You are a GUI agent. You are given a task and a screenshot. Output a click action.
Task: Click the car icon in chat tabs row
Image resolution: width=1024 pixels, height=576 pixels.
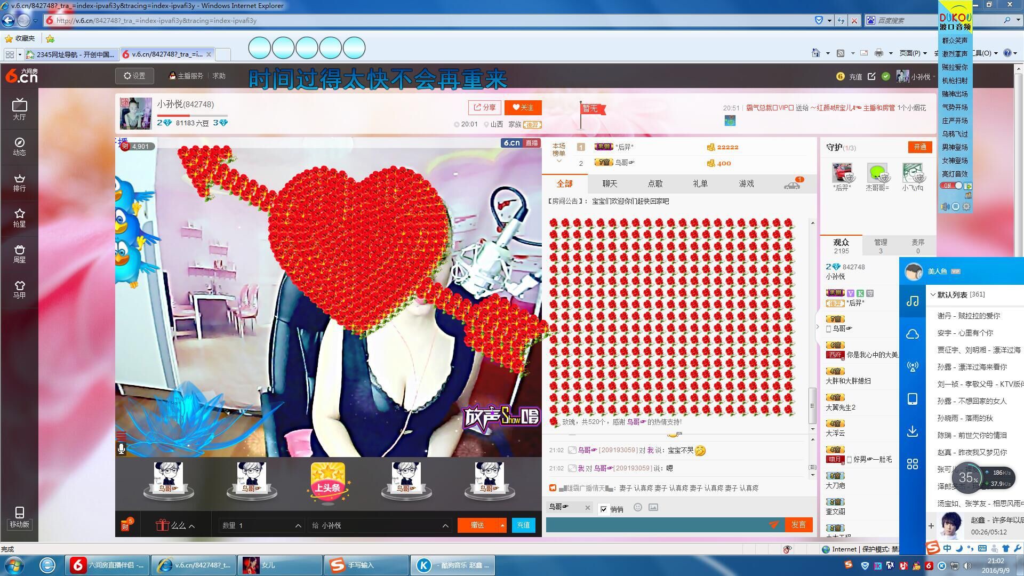(x=793, y=185)
